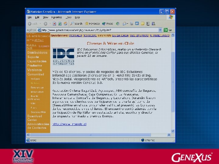Click the Stop loading page icon
219x164 pixels.
[54, 24]
